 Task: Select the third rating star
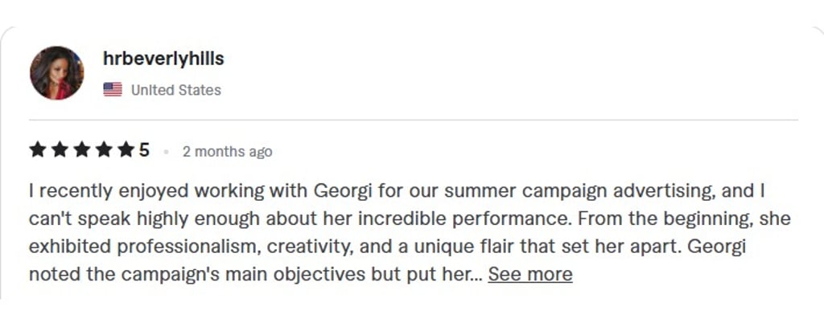click(x=81, y=150)
